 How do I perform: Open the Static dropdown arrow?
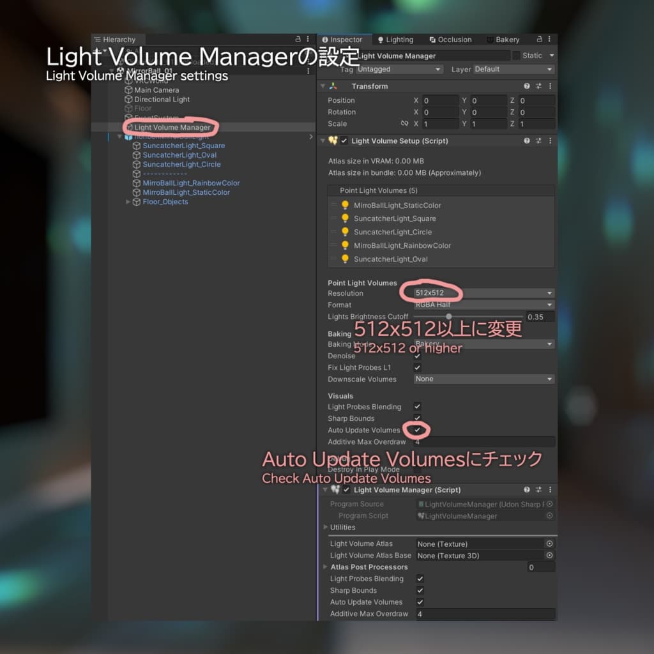tap(552, 56)
